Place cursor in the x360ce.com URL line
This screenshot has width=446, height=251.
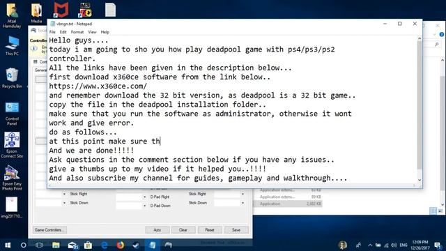[98, 86]
